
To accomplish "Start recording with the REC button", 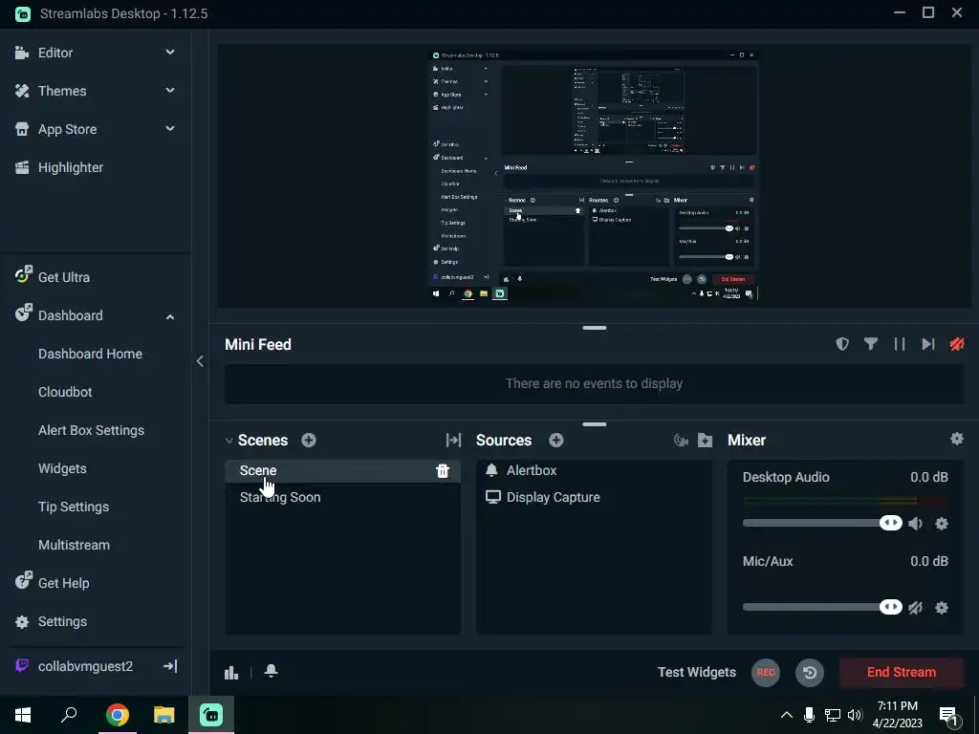I will (766, 672).
